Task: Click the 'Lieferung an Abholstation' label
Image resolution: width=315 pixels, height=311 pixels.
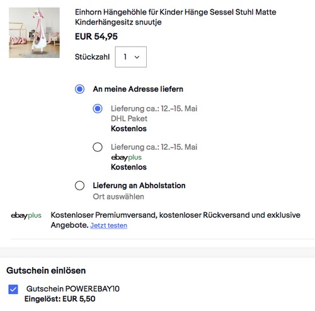Action: point(139,186)
